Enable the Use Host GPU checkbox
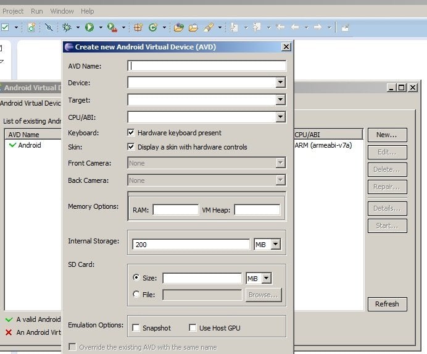Viewport: 427px width, 354px height. pos(193,327)
